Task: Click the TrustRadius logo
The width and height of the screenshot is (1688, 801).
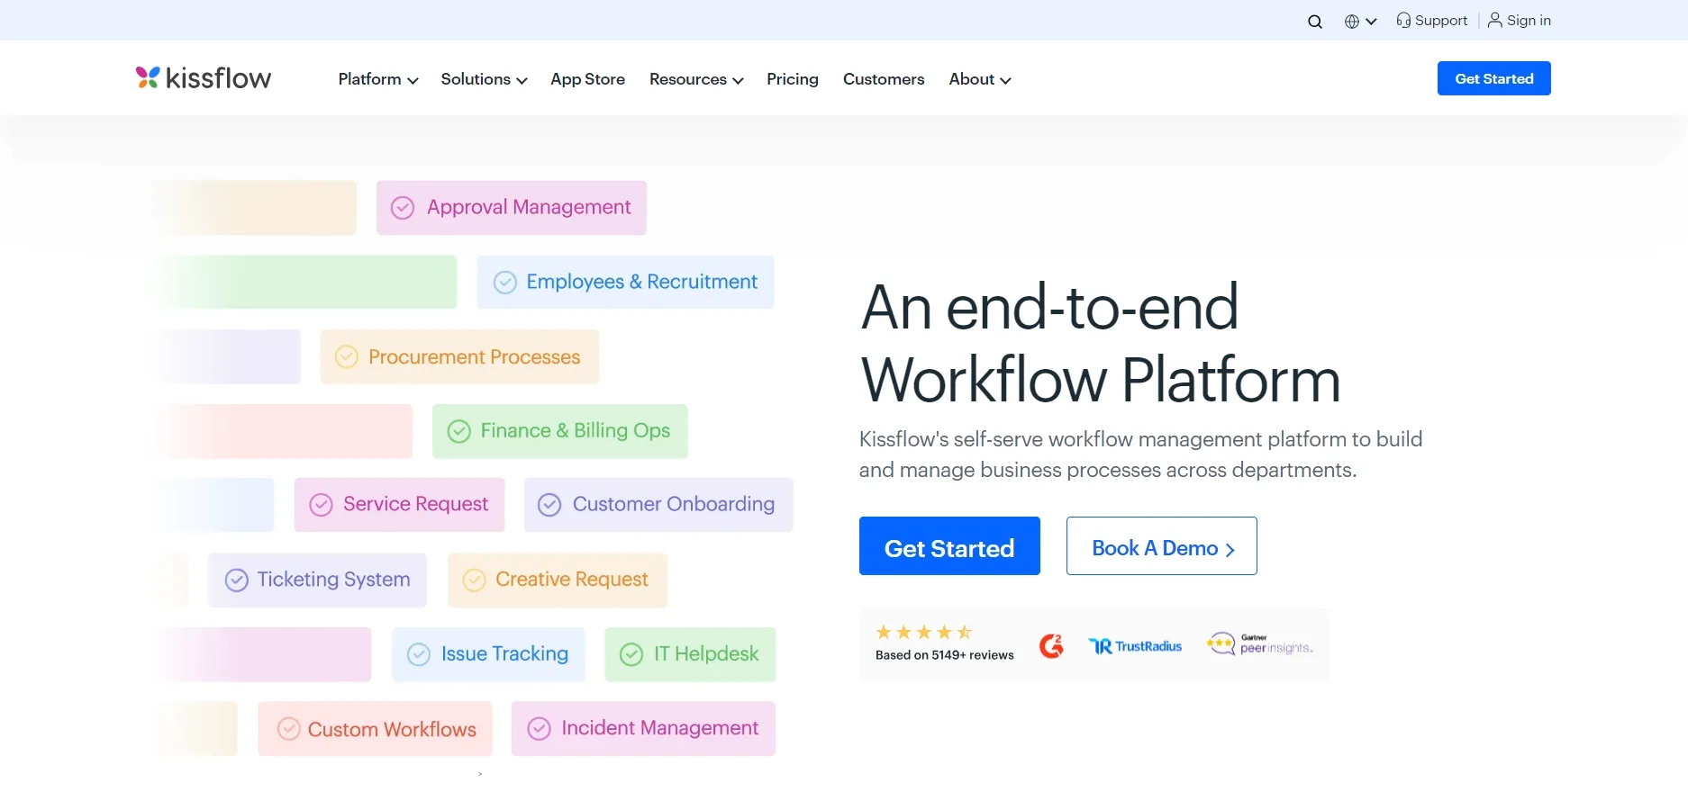Action: point(1135,646)
